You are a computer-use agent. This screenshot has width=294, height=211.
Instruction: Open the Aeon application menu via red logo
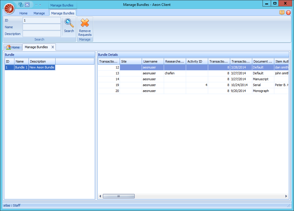(x=9, y=9)
